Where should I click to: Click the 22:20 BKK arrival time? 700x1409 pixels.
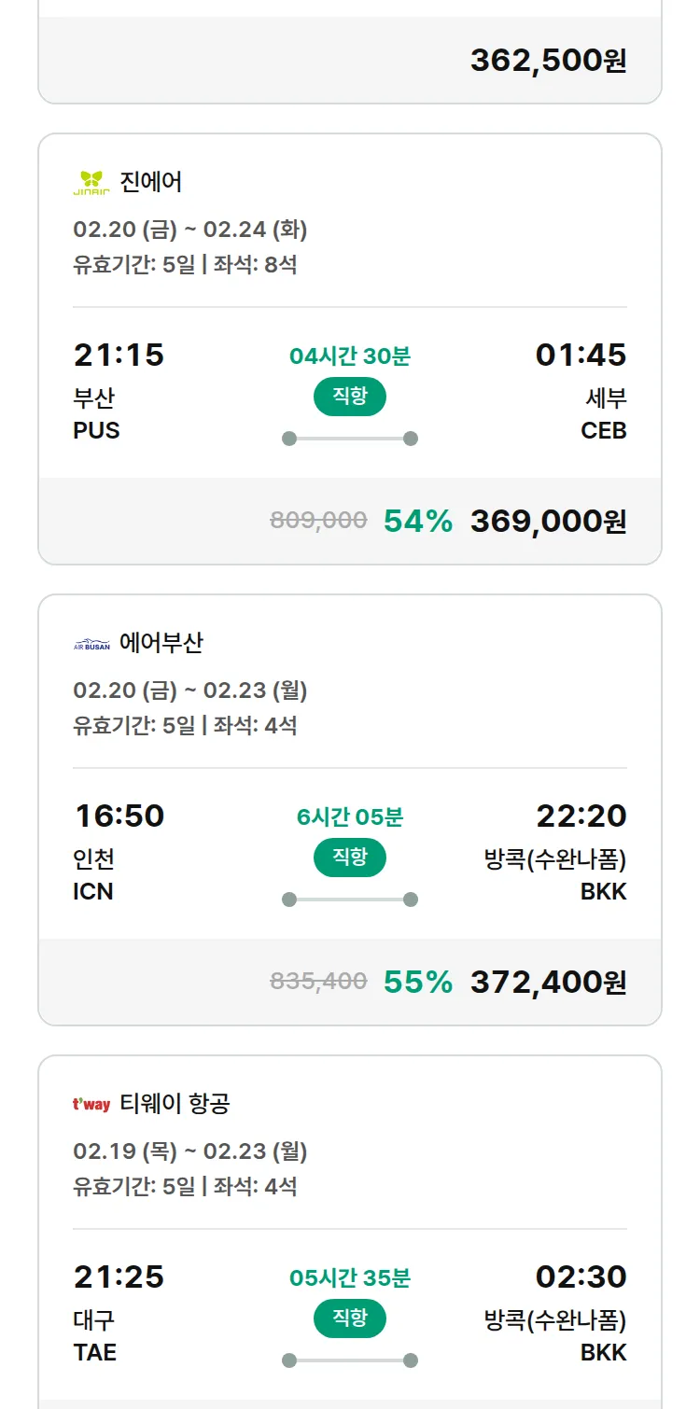tap(581, 816)
